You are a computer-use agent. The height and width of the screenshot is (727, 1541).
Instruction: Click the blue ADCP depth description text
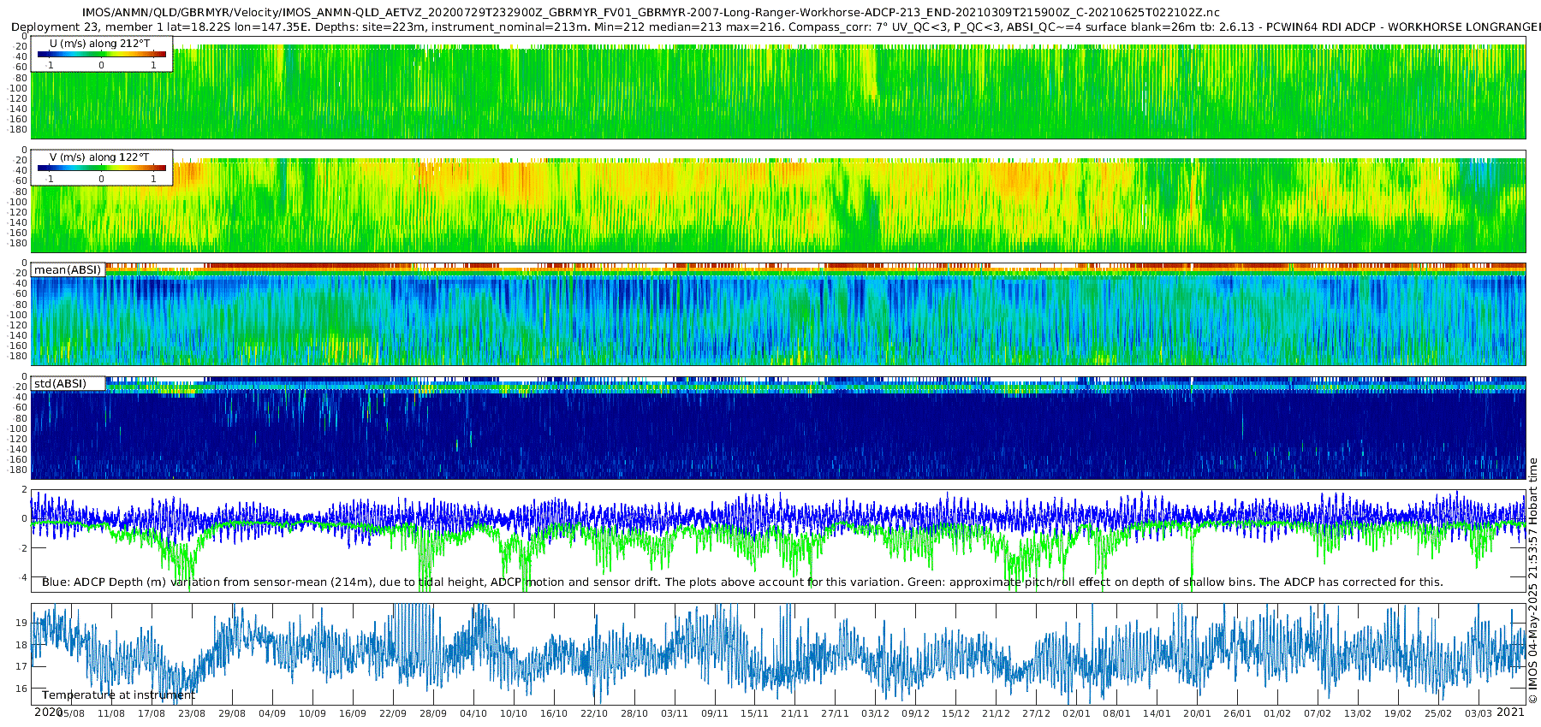click(x=742, y=582)
